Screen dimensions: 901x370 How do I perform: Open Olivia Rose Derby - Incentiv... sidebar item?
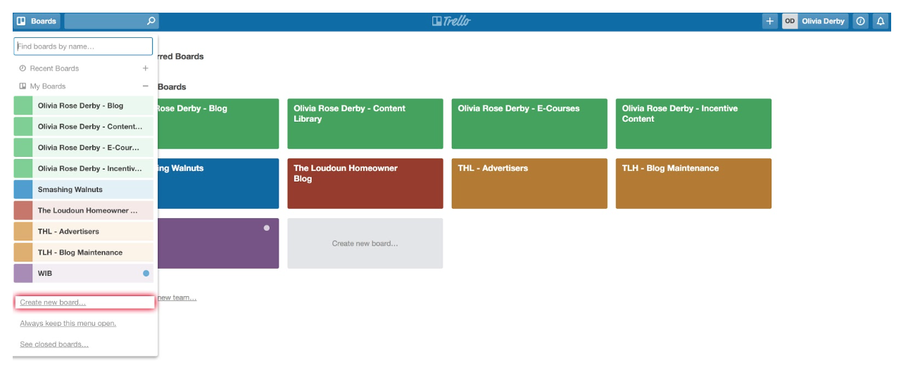click(x=83, y=168)
